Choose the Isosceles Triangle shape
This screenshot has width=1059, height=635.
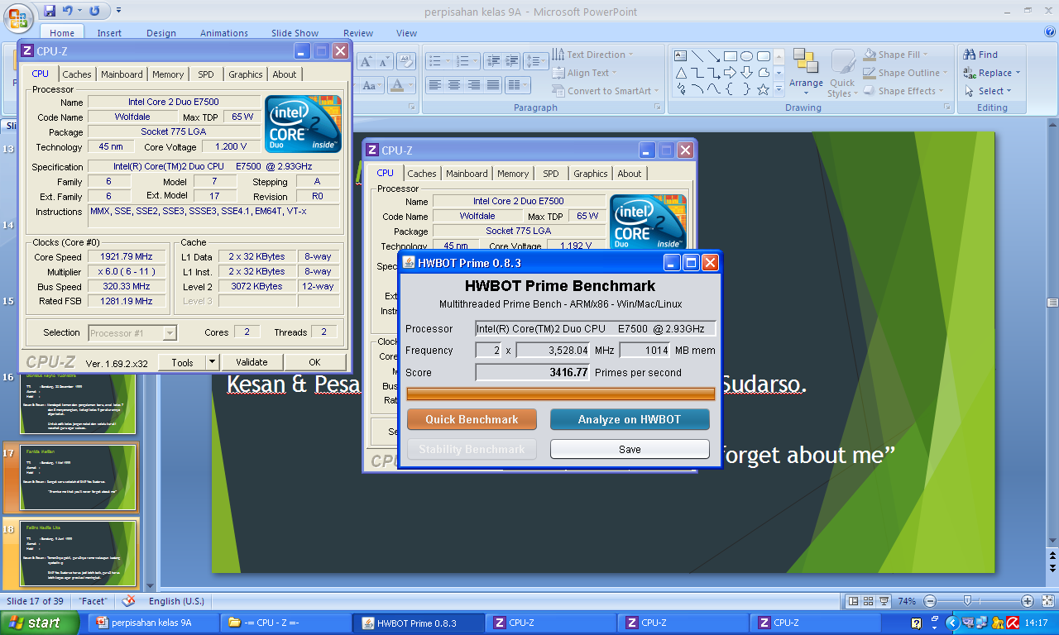pos(681,73)
